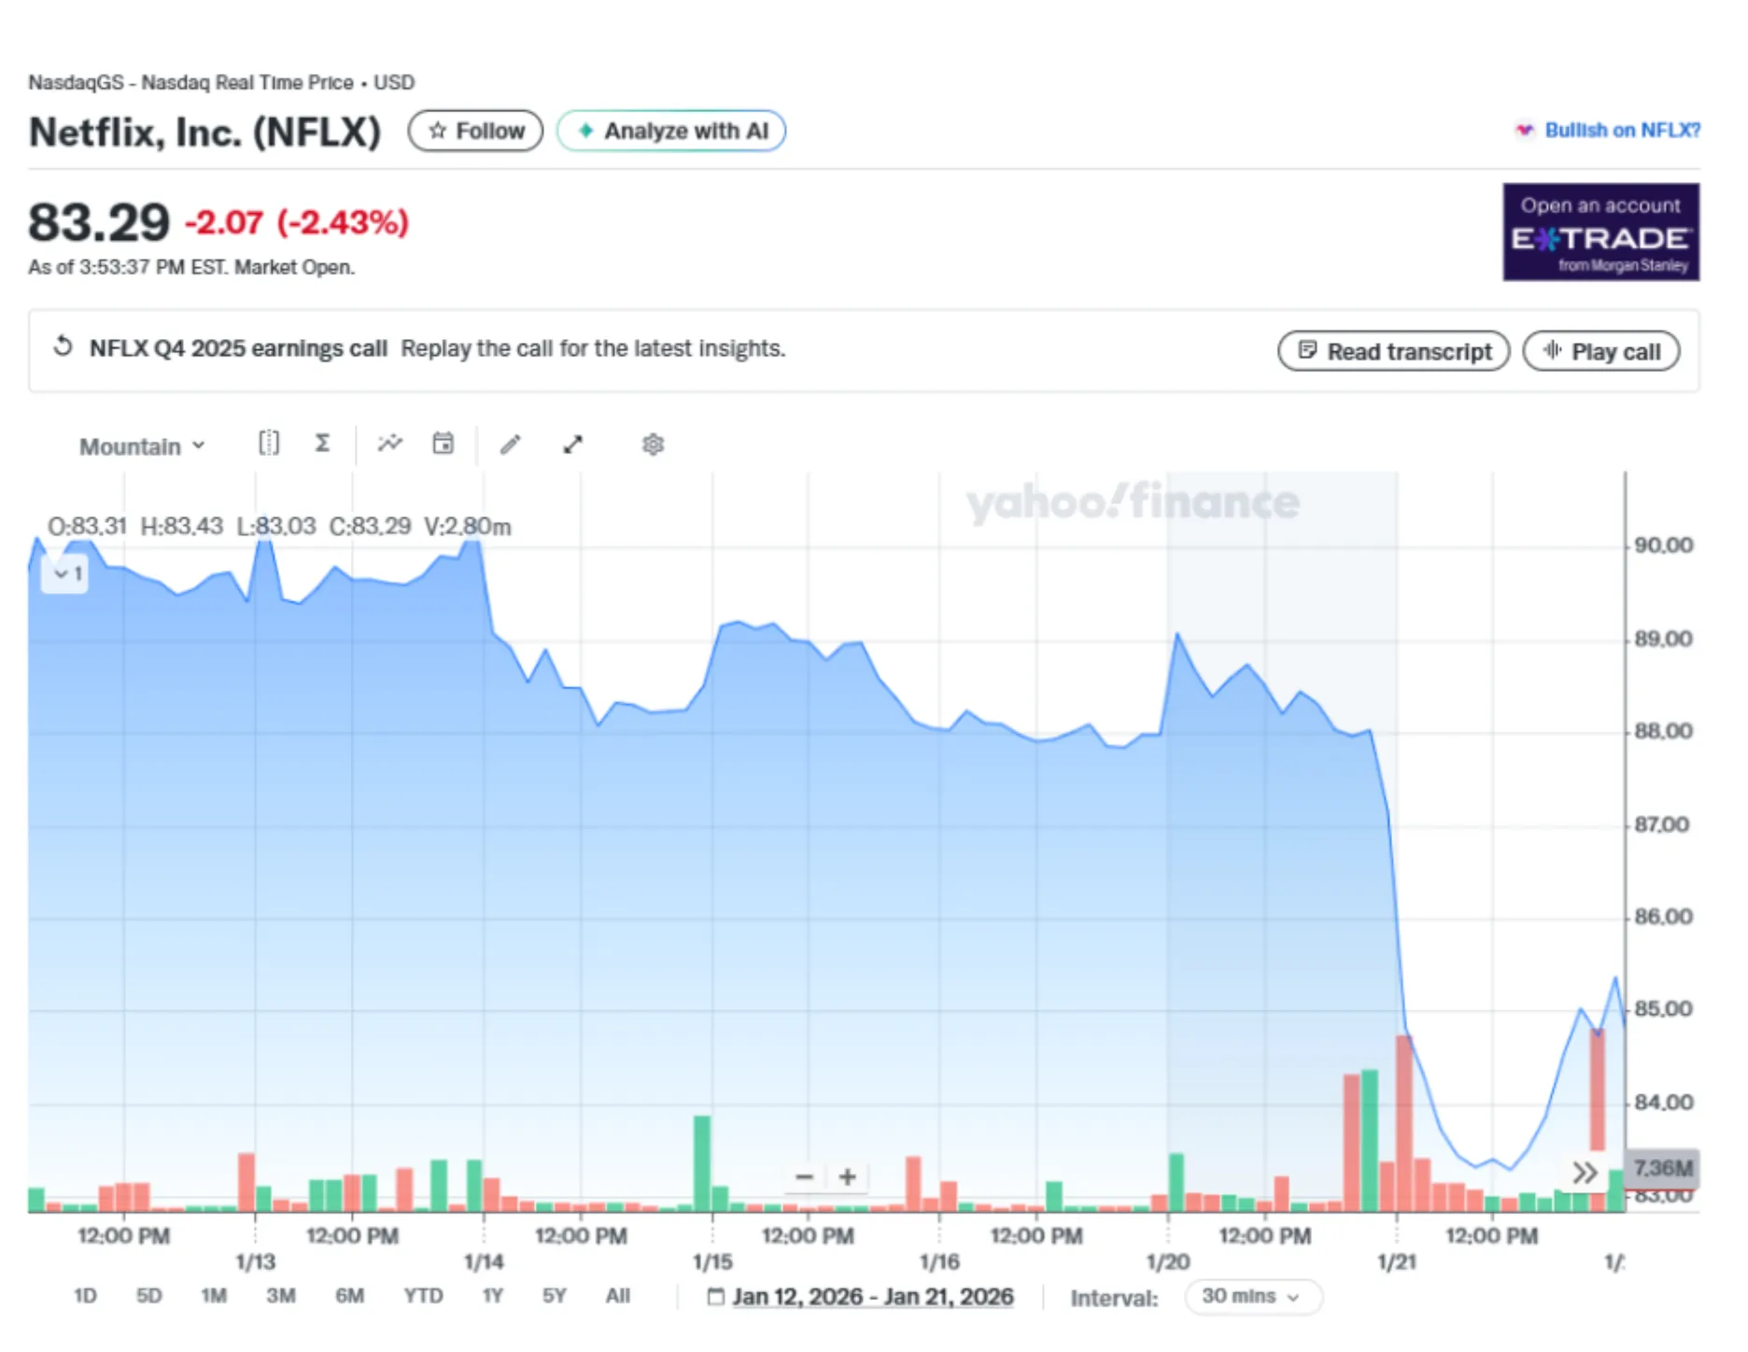Image resolution: width=1748 pixels, height=1352 pixels.
Task: Click the double-arrow scroll to latest icon
Action: [1585, 1172]
